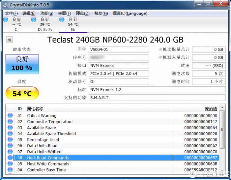231x180 pixels.
Task: Click the features field S.M.A.R.T.
Action: pyautogui.click(x=157, y=98)
